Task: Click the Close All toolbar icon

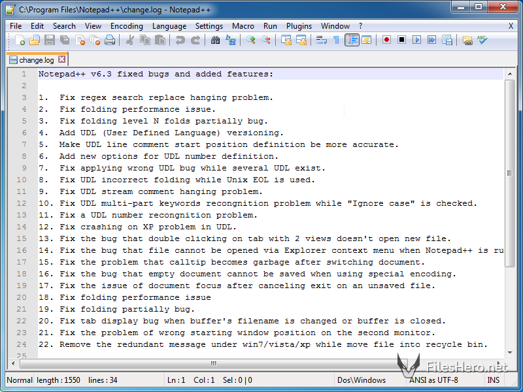Action: (95, 41)
